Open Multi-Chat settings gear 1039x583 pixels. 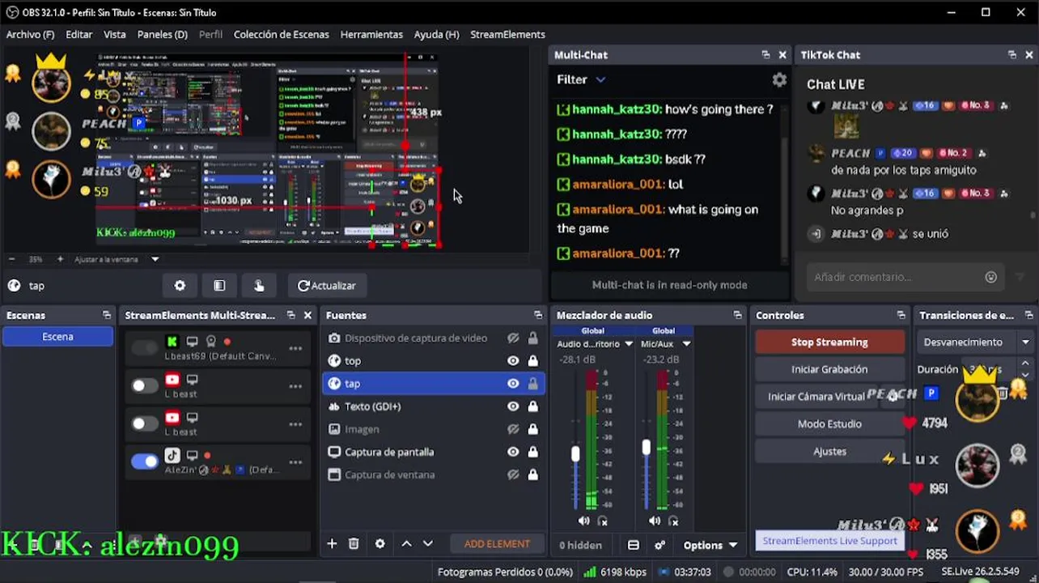[x=779, y=79]
